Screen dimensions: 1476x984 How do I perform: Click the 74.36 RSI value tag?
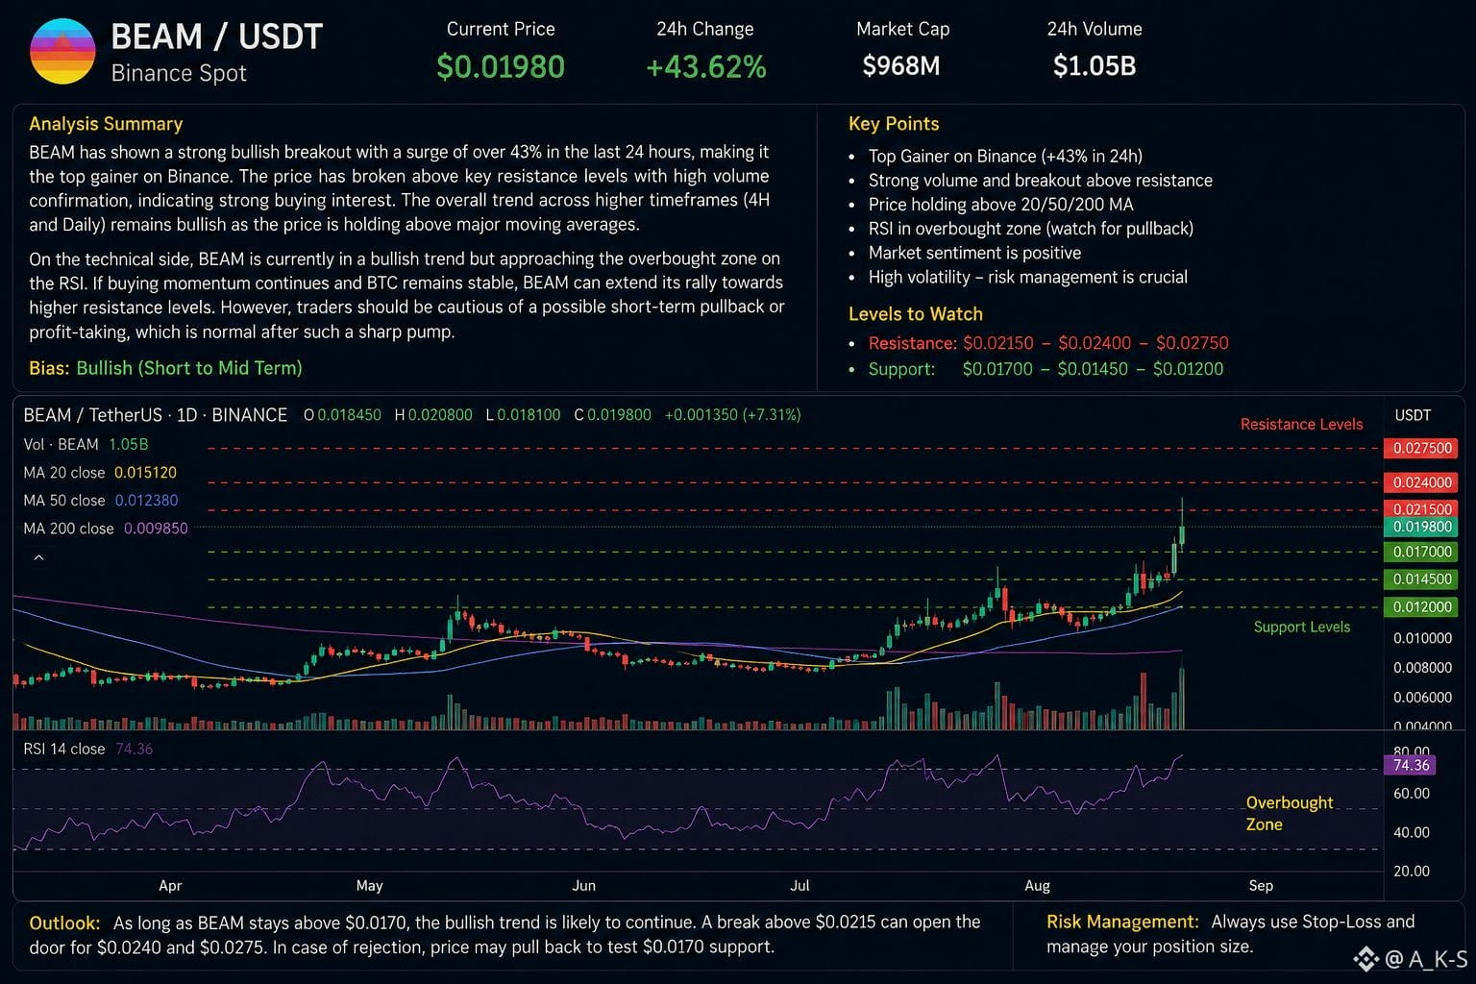point(1410,765)
